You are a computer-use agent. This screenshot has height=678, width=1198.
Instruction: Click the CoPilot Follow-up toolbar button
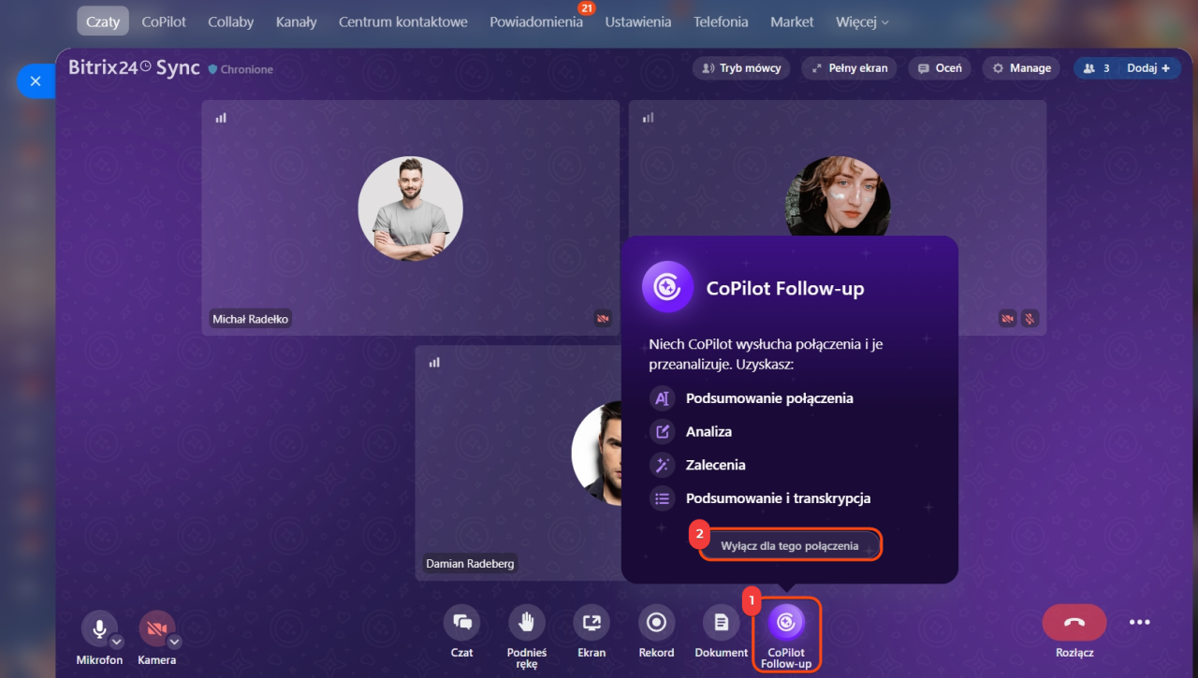point(786,636)
